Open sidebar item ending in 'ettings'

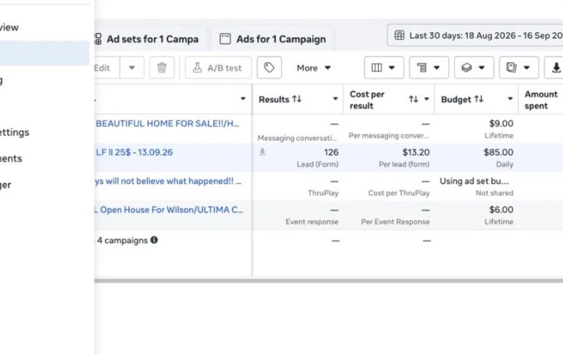14,132
